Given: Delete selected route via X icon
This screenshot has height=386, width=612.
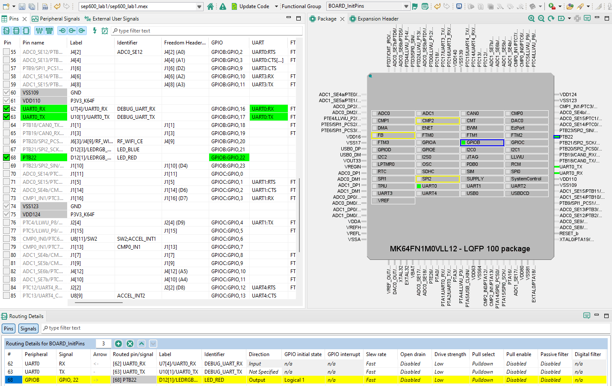Looking at the screenshot, I should click(x=130, y=343).
